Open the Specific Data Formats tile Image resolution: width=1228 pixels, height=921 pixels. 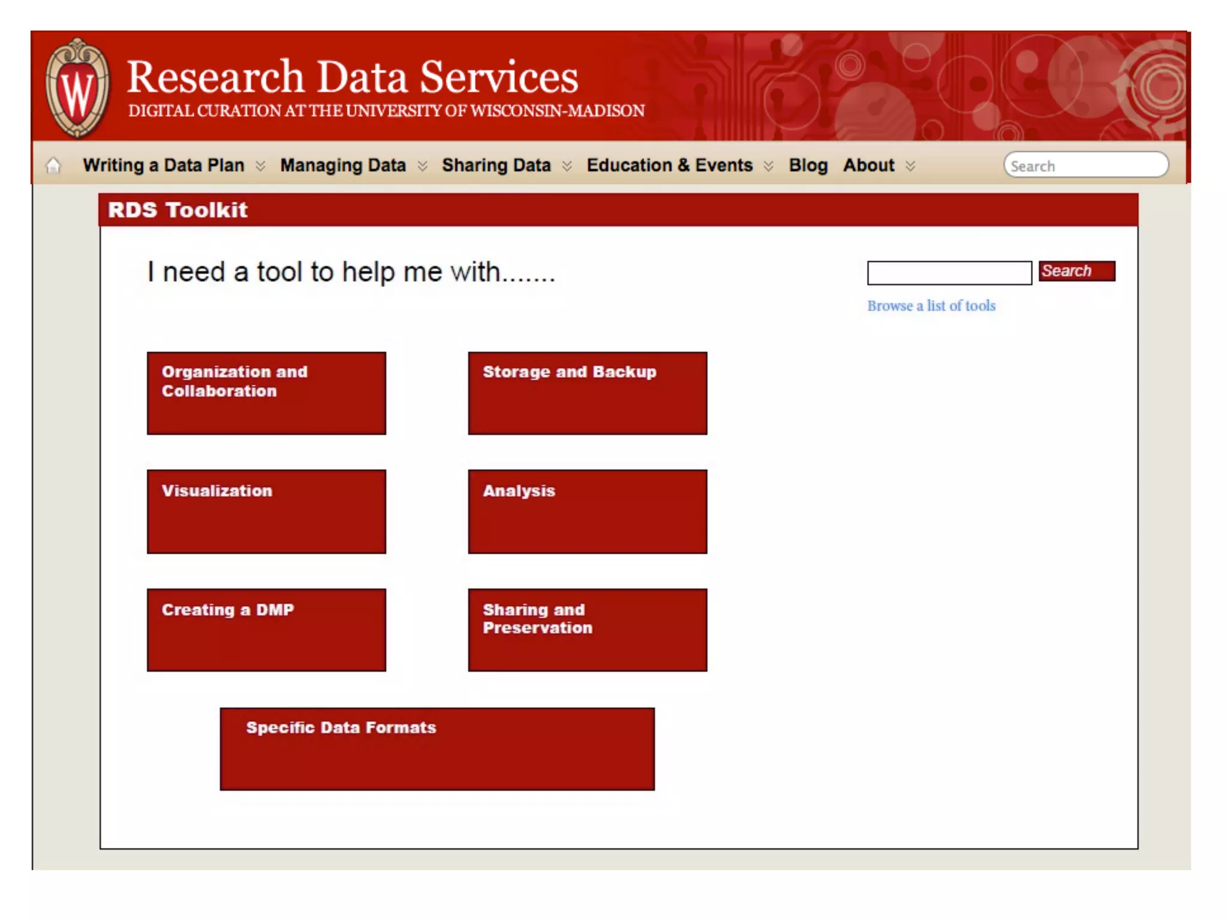point(437,749)
